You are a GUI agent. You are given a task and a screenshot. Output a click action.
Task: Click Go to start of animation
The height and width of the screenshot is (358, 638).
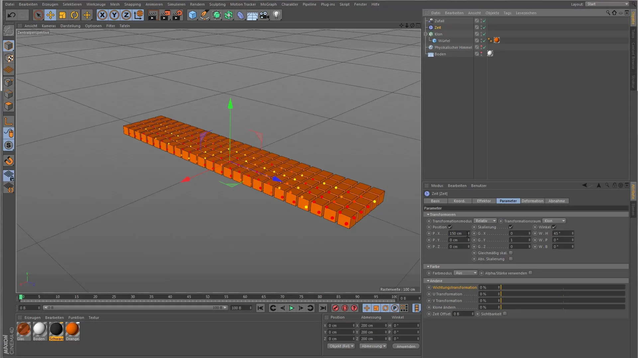(261, 308)
